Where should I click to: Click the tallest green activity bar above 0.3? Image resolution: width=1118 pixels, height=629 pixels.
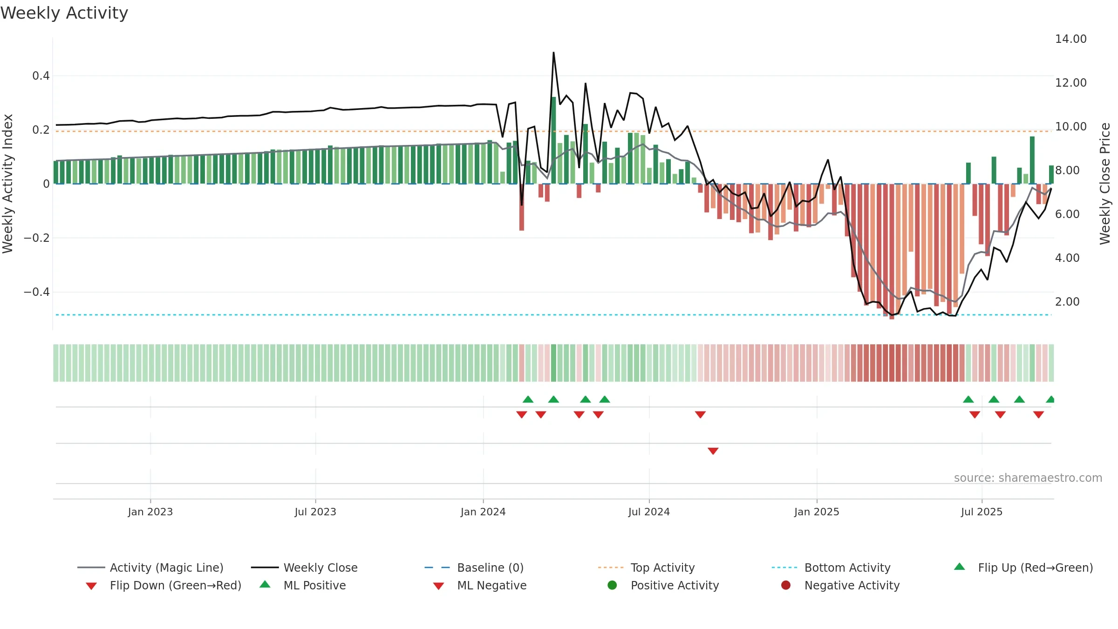tap(553, 140)
